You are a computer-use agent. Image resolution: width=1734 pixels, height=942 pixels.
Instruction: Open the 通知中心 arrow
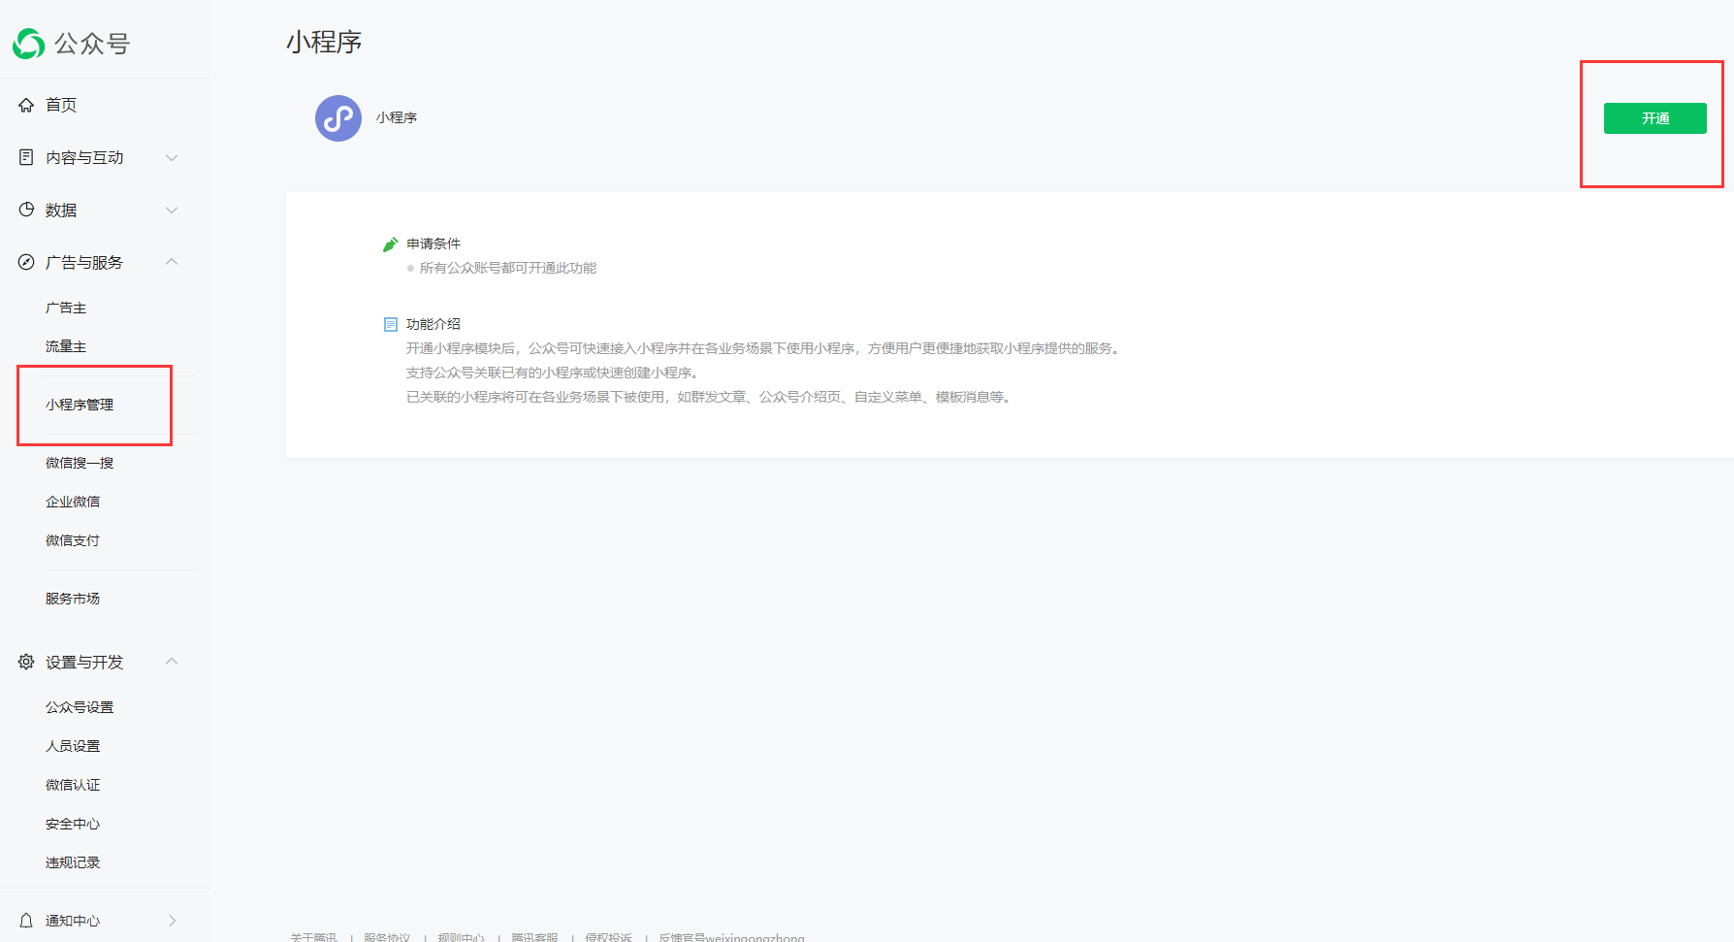(x=172, y=921)
